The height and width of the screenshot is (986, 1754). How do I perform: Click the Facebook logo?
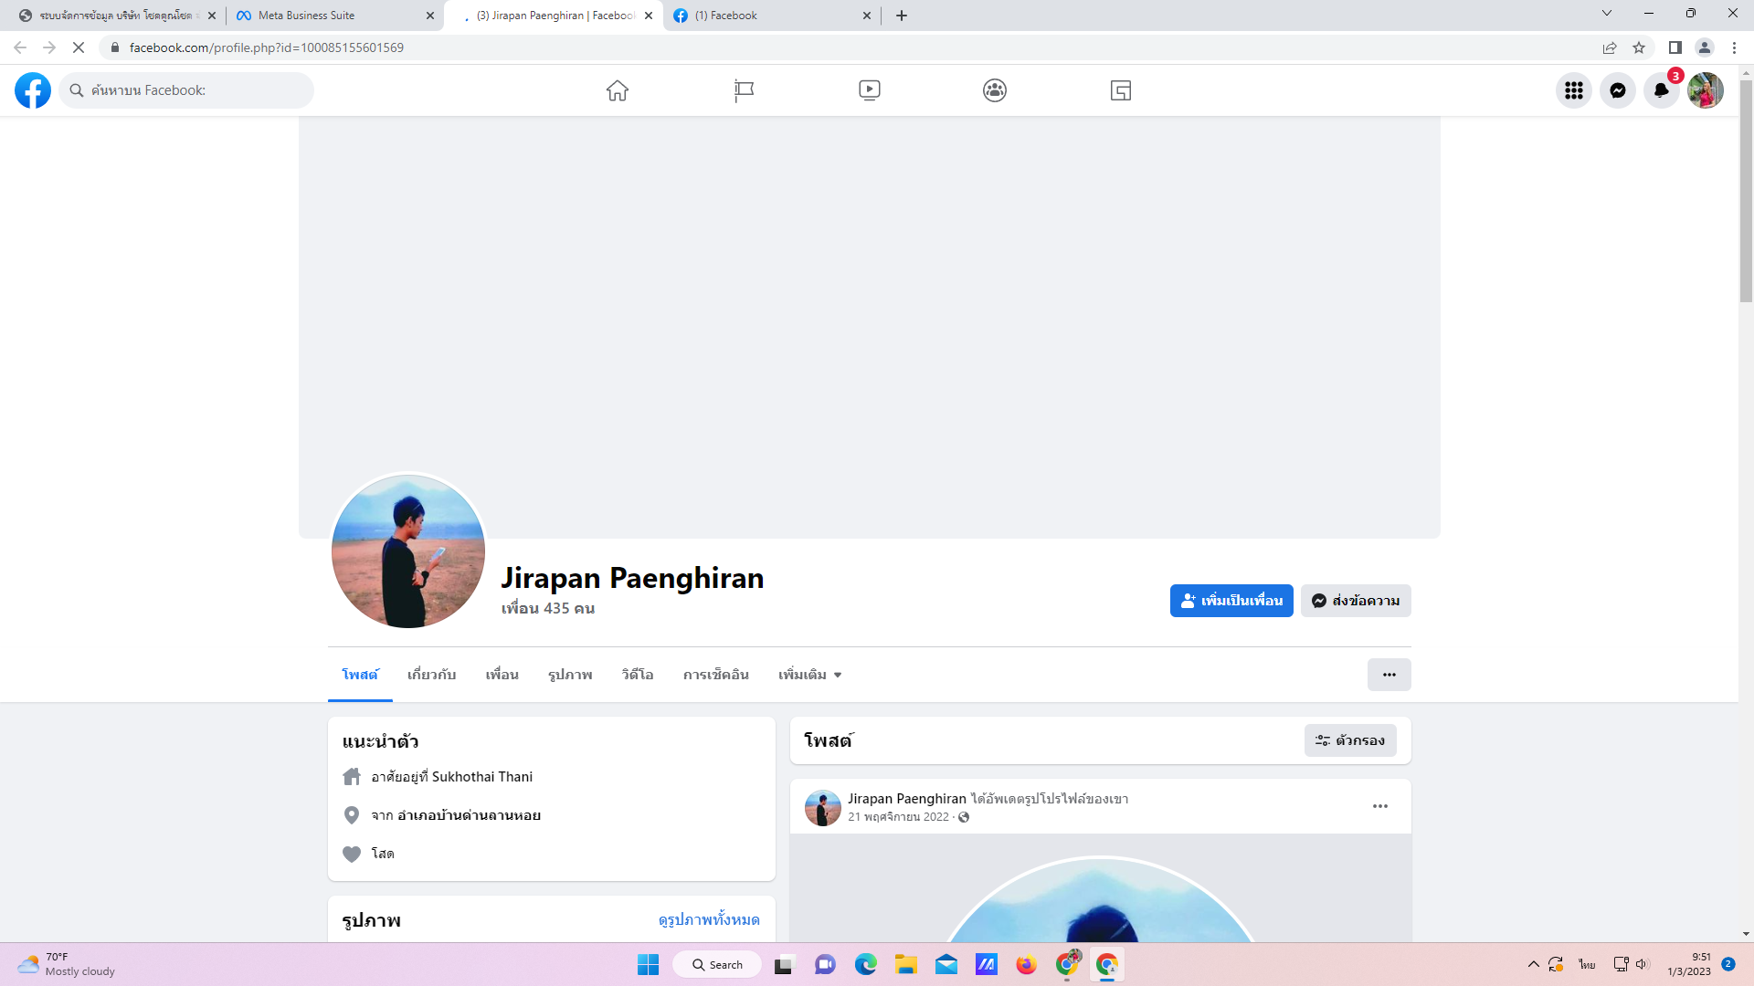(x=33, y=90)
